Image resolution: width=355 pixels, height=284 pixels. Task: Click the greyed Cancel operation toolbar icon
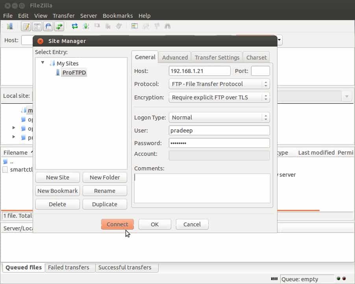tap(97, 26)
